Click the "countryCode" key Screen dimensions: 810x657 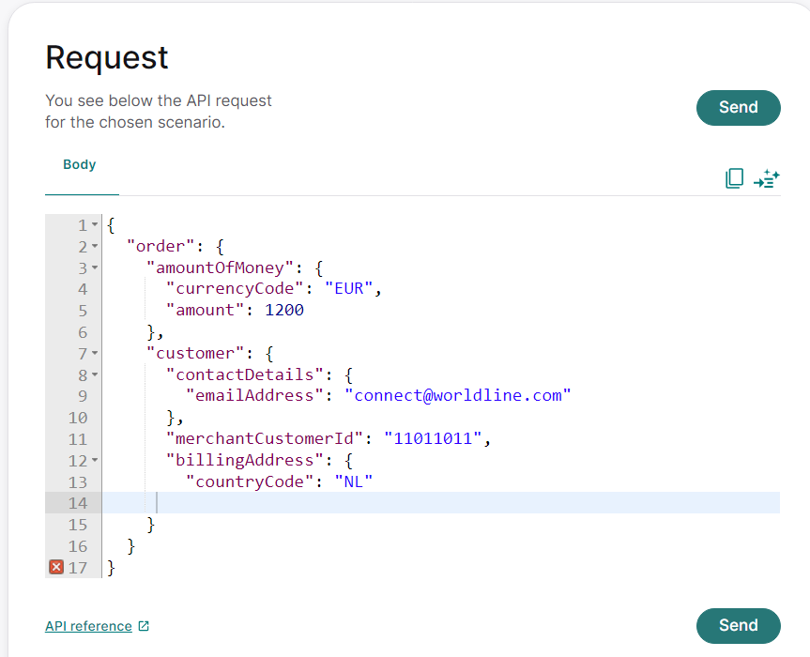tap(250, 481)
